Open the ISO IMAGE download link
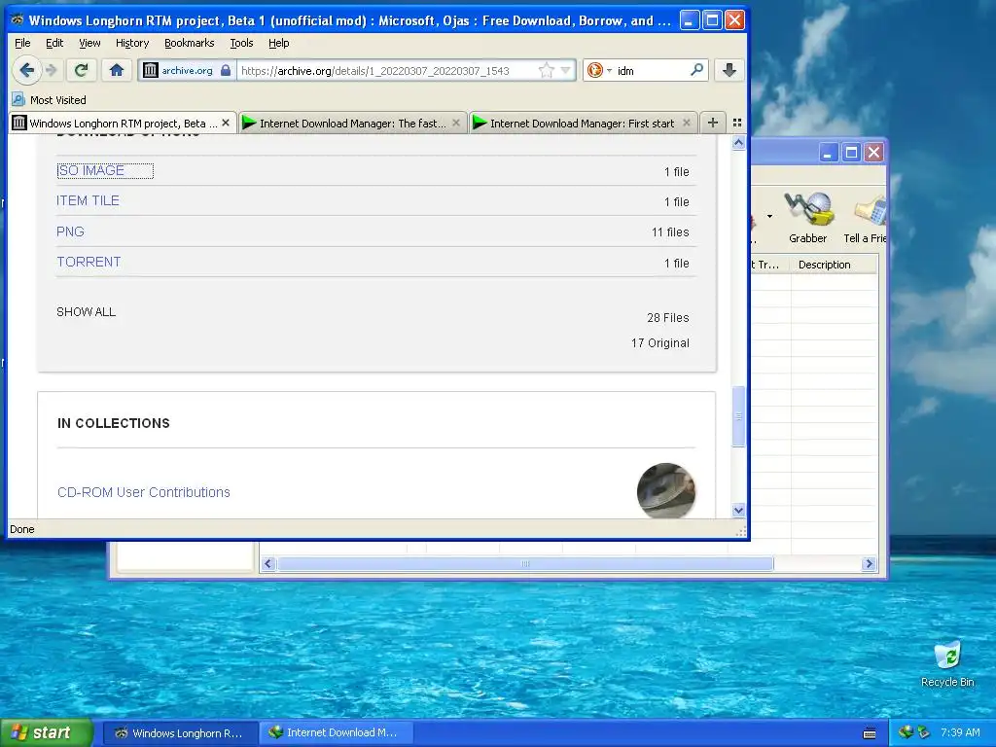 (x=90, y=170)
